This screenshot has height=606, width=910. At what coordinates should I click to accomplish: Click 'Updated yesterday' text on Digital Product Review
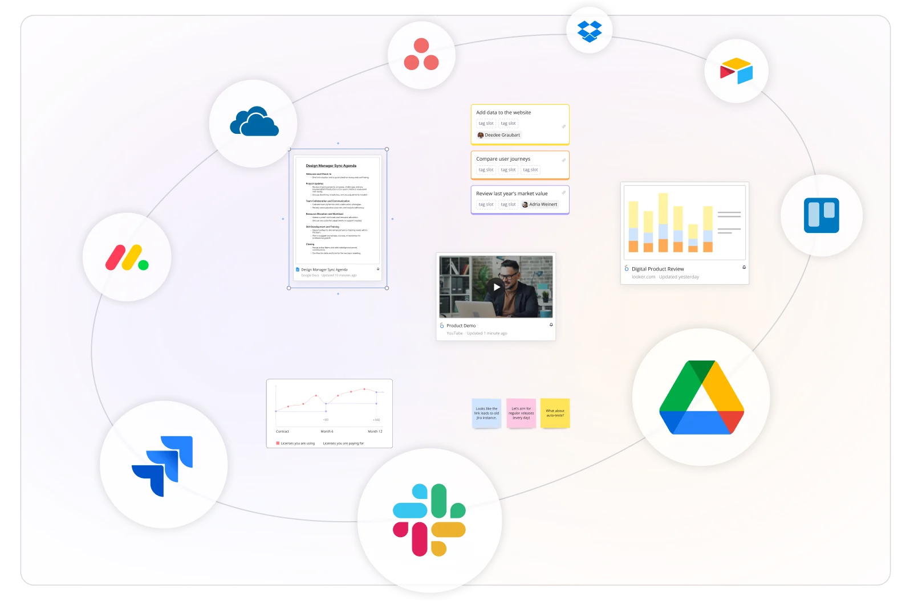pos(679,277)
